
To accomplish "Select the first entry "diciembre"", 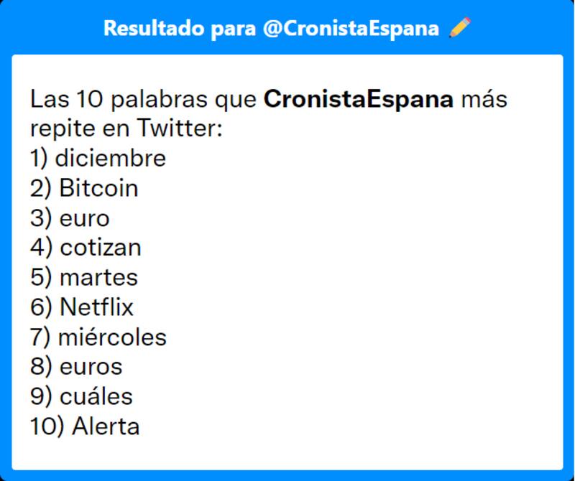I will point(110,159).
